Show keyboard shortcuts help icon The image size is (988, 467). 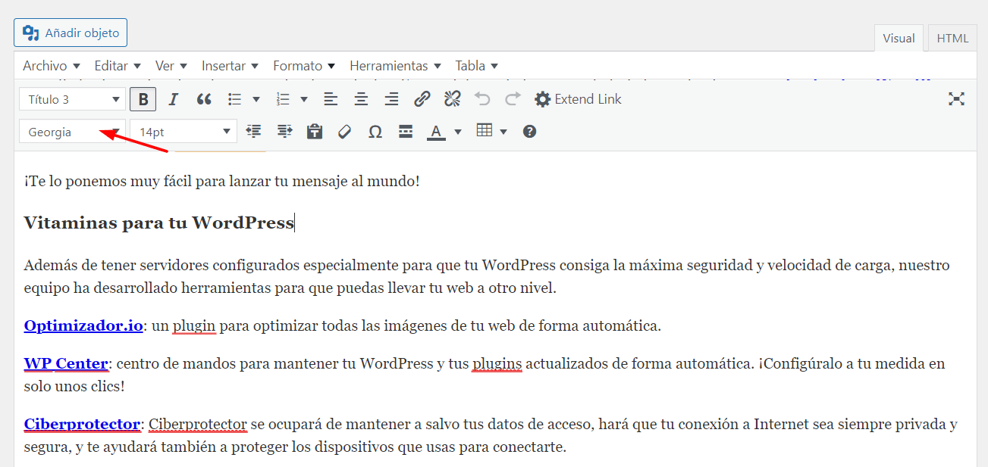click(x=529, y=132)
